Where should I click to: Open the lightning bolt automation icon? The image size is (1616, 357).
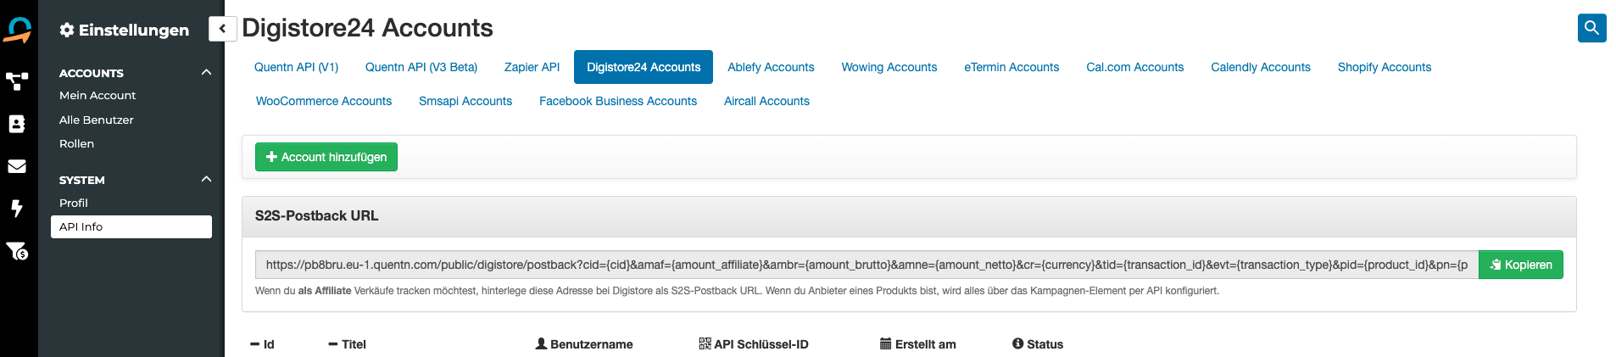[x=17, y=208]
